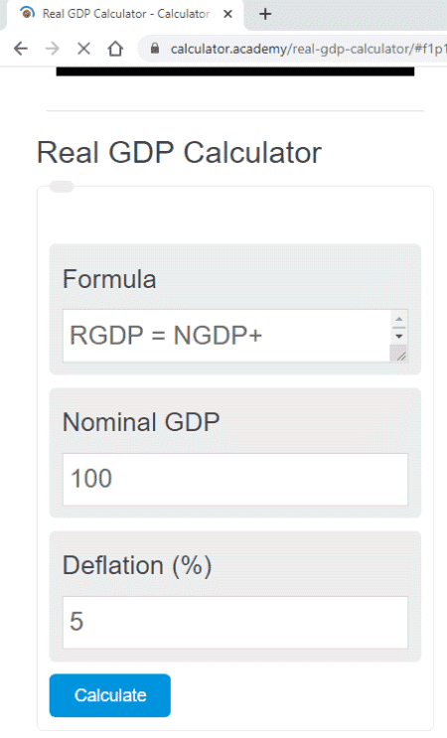
Task: View site security lock info
Action: [x=155, y=49]
